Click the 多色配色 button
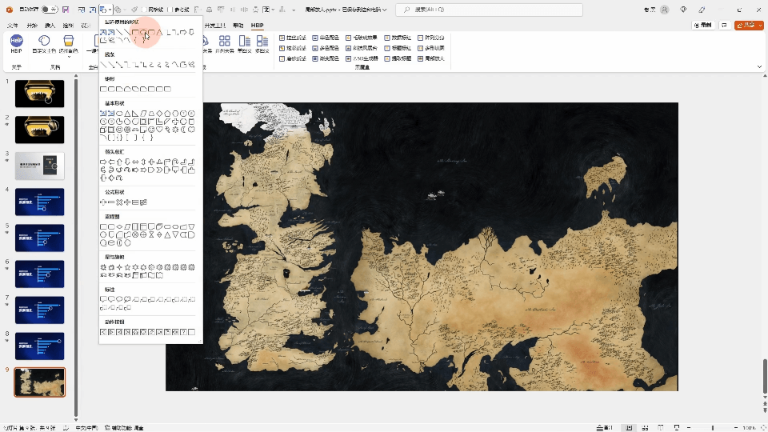The width and height of the screenshot is (768, 432). pos(326,48)
